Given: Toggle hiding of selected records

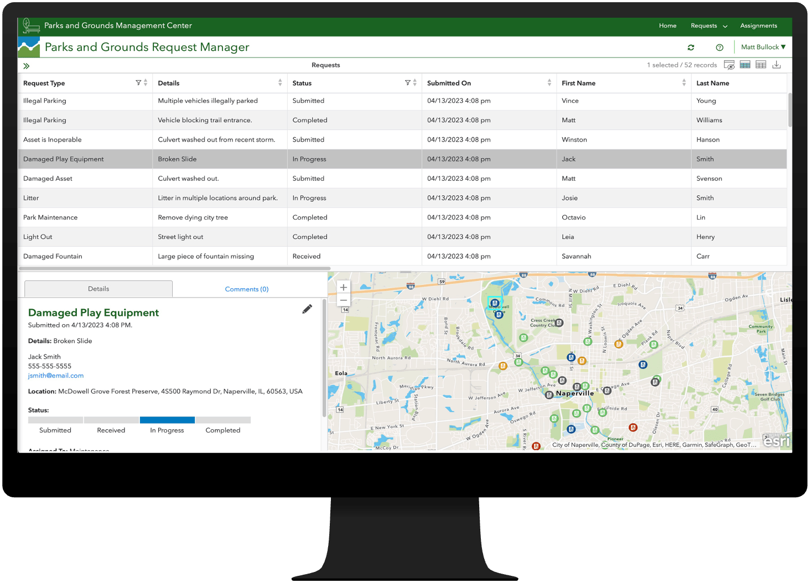Looking at the screenshot, I should point(729,65).
